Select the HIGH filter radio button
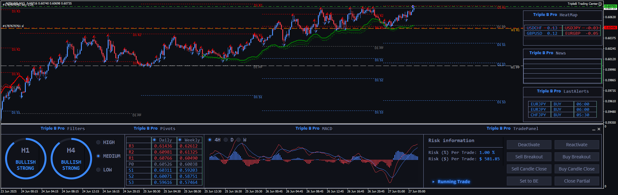 pos(98,142)
